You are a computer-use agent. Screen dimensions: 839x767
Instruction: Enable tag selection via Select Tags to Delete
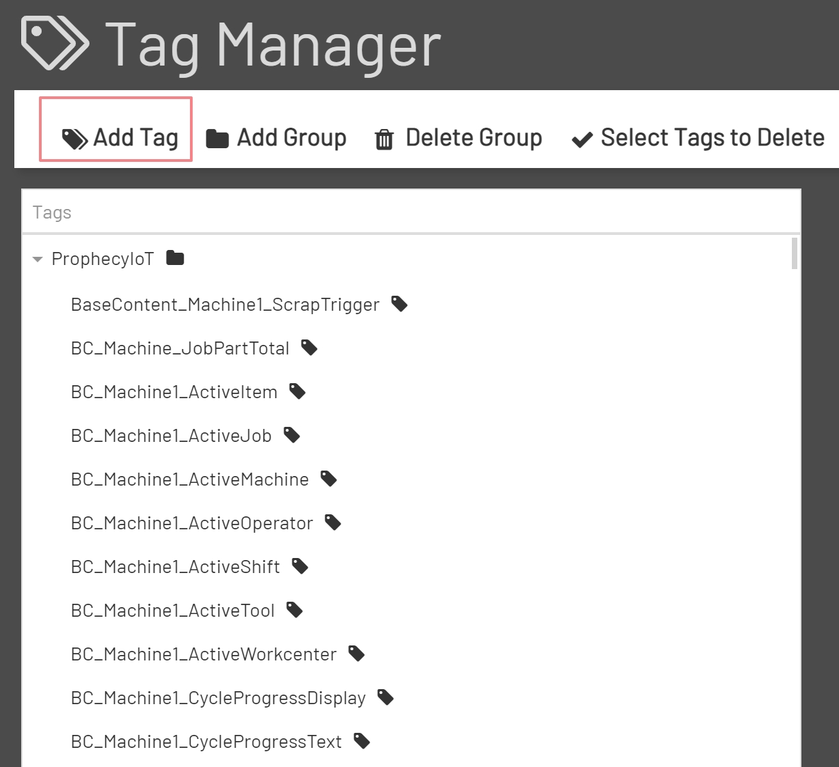(x=698, y=137)
